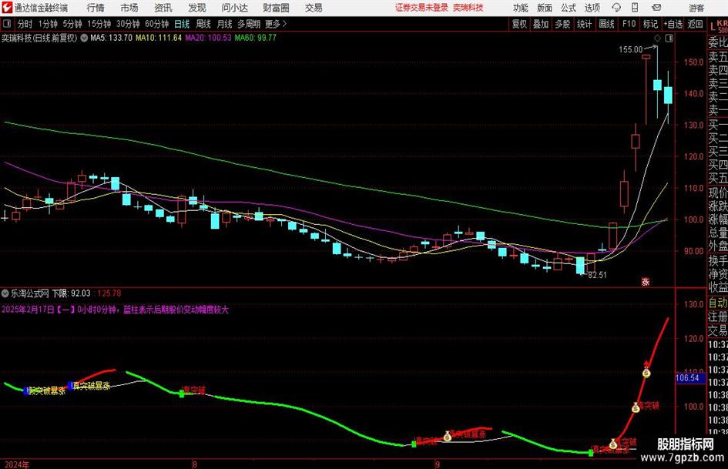
Task: Add stock via +自选 button
Action: (673, 24)
